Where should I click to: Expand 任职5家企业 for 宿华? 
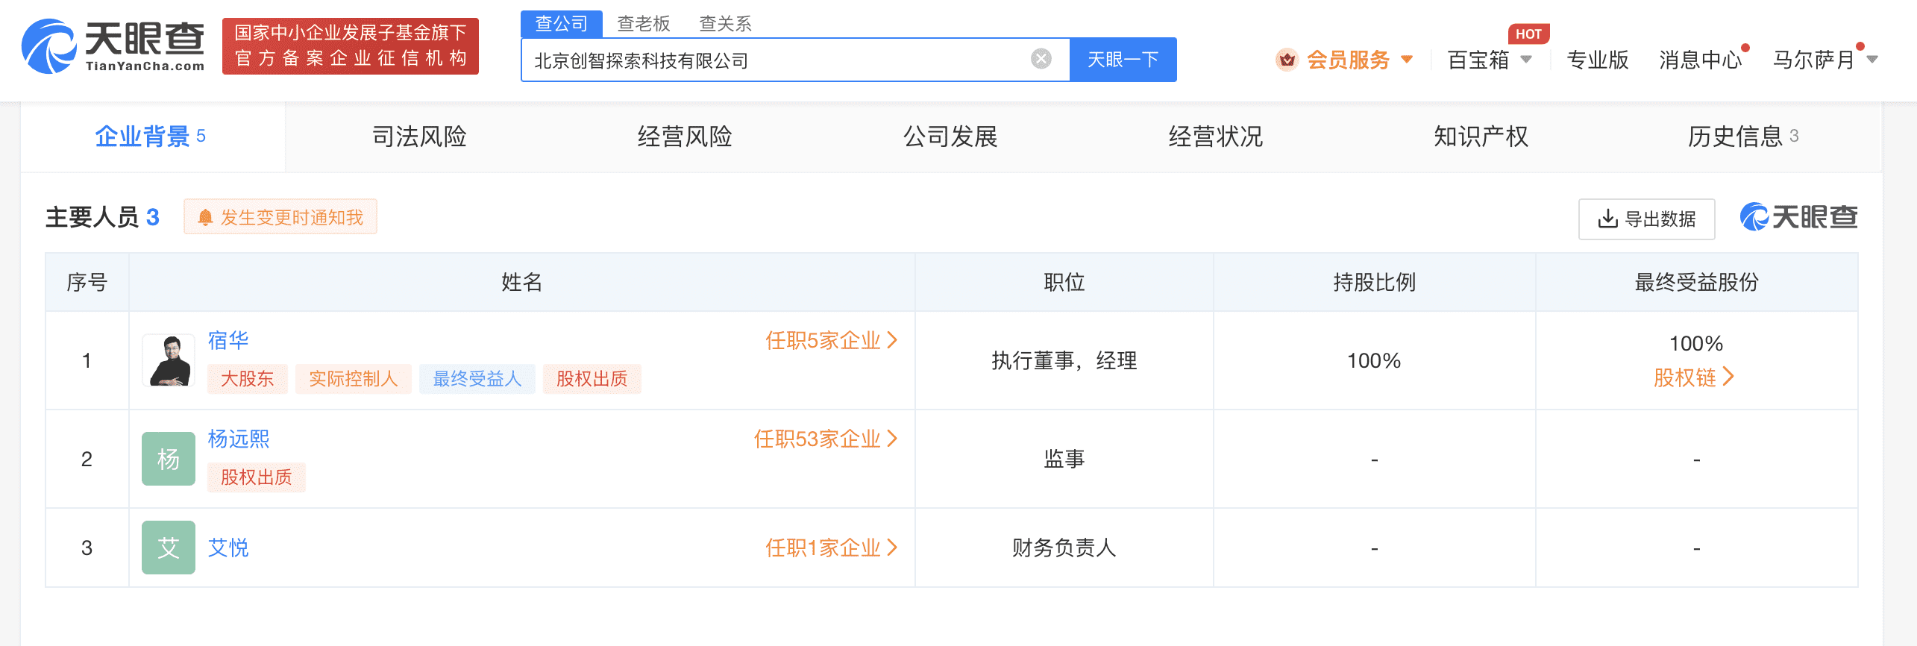831,340
